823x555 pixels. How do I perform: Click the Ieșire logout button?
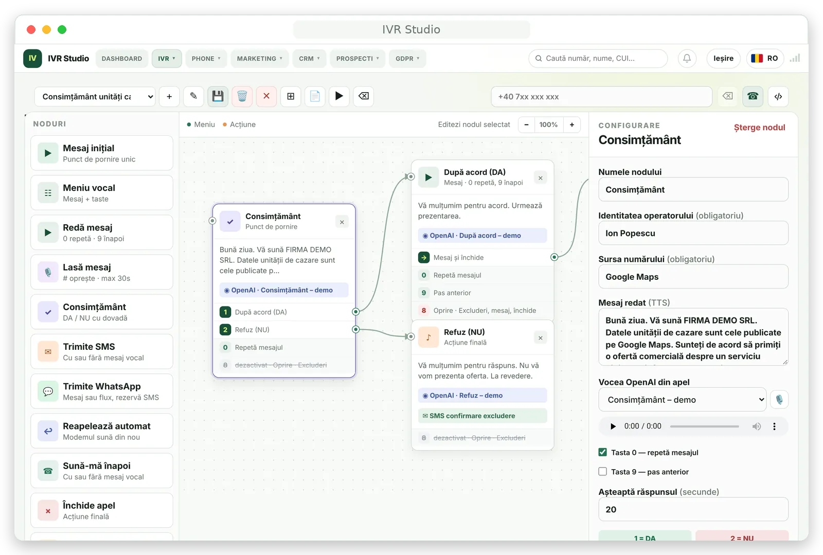(723, 58)
